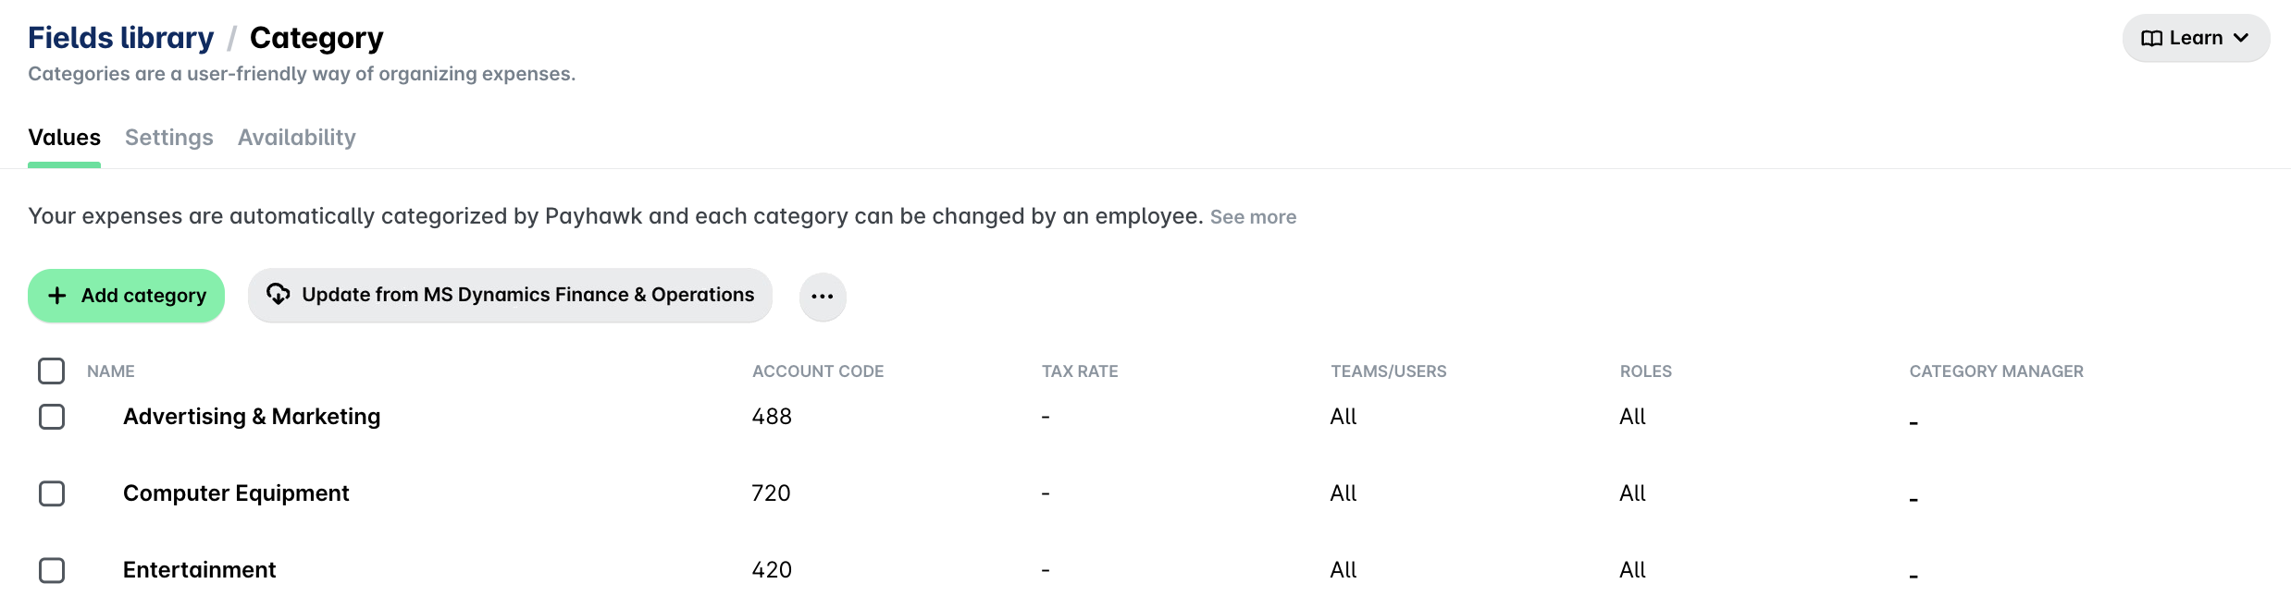2291x608 pixels.
Task: Switch to the Settings tab
Action: tap(169, 138)
